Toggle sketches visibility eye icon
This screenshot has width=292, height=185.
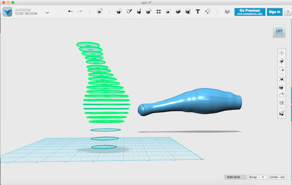click(282, 103)
